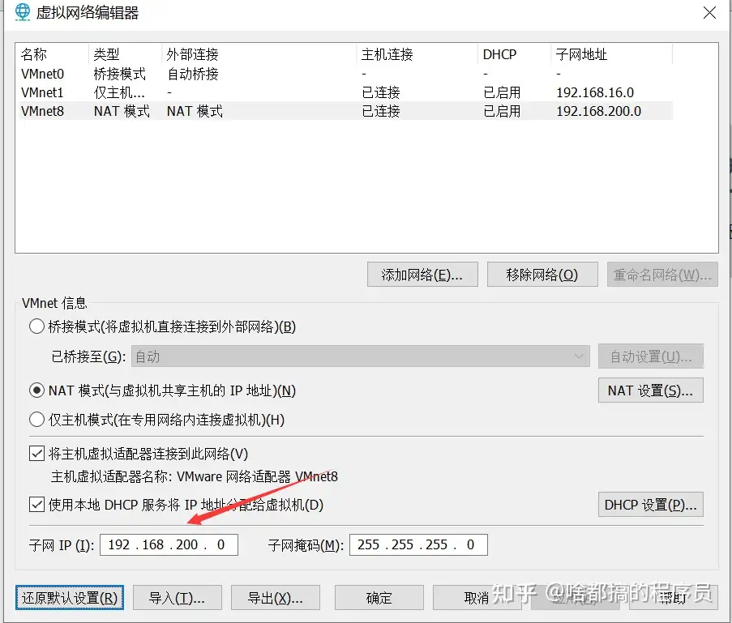Screen dimensions: 732x623
Task: Open DHCP 设置(P) dialog
Action: coord(651,505)
